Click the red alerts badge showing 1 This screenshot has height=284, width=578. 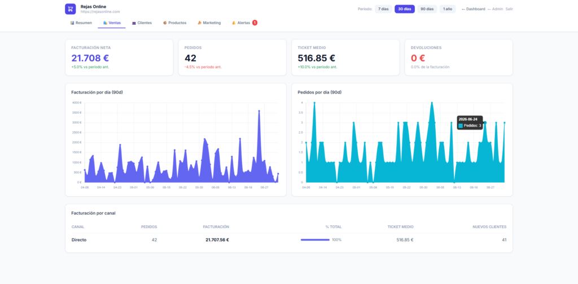[255, 23]
